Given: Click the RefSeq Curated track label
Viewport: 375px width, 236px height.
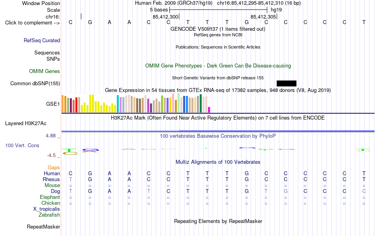Looking at the screenshot, I should (x=41, y=40).
